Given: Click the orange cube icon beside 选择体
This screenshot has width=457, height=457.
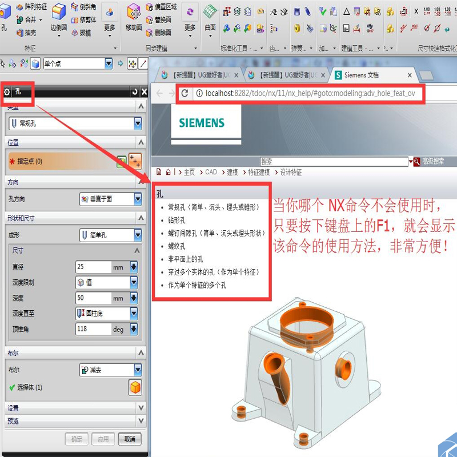Looking at the screenshot, I should click(x=135, y=387).
